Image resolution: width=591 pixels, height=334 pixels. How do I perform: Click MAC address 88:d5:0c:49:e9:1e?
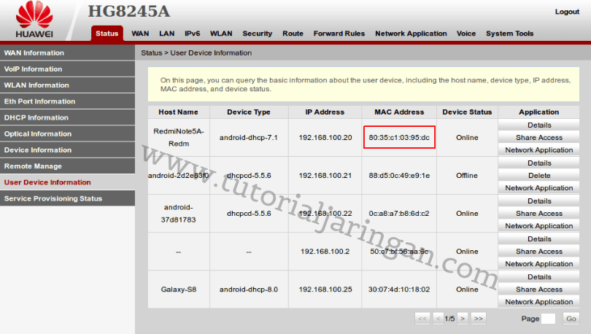pyautogui.click(x=399, y=176)
